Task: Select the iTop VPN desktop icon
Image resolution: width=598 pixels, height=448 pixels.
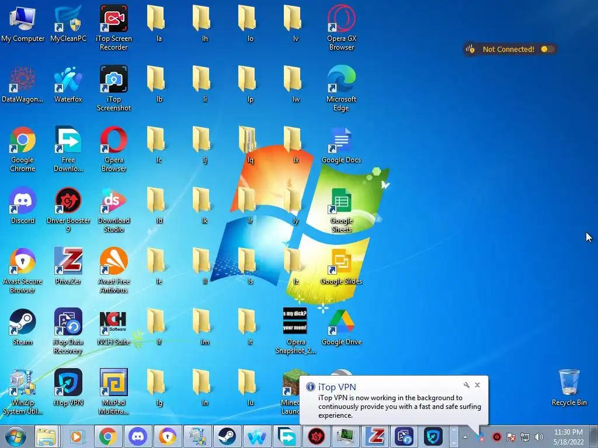Action: pos(68,387)
